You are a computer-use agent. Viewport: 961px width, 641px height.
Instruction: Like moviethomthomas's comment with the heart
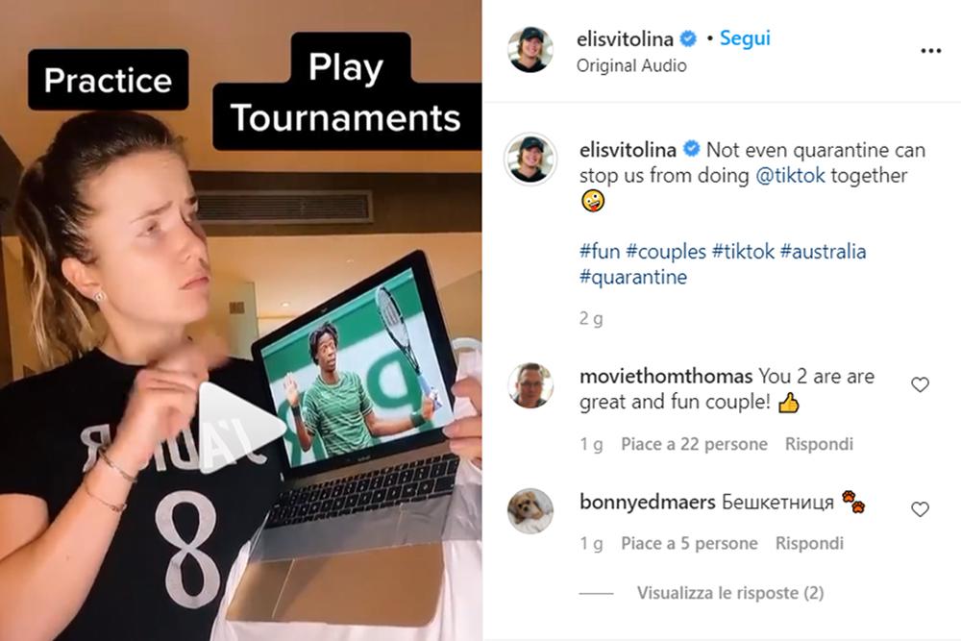click(x=920, y=384)
